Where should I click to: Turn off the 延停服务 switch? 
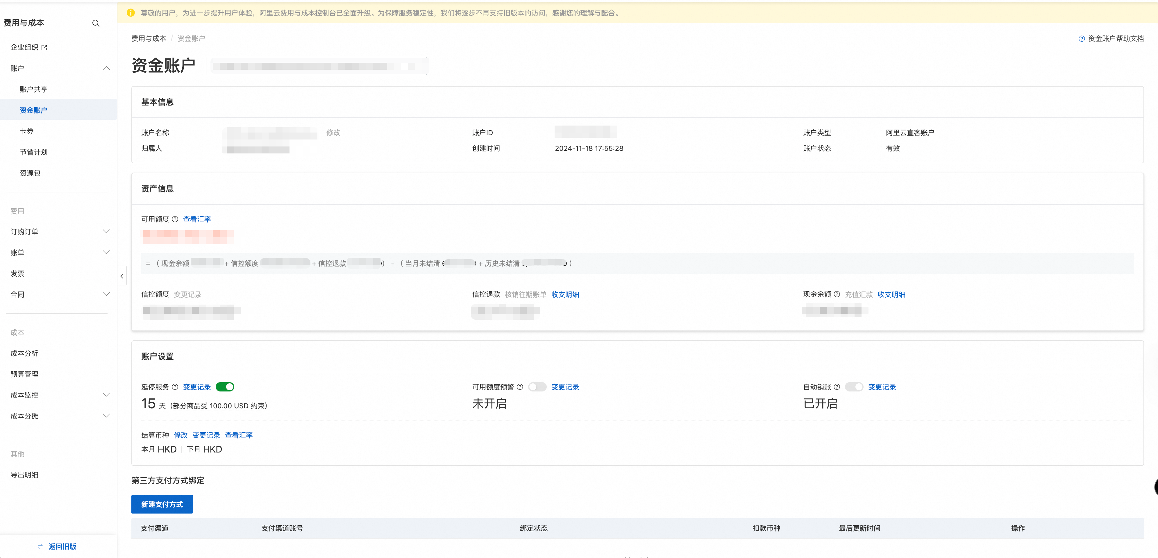coord(225,387)
